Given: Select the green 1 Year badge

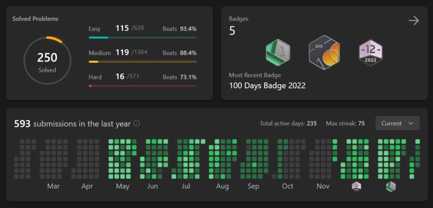Looking at the screenshot, I should [278, 52].
